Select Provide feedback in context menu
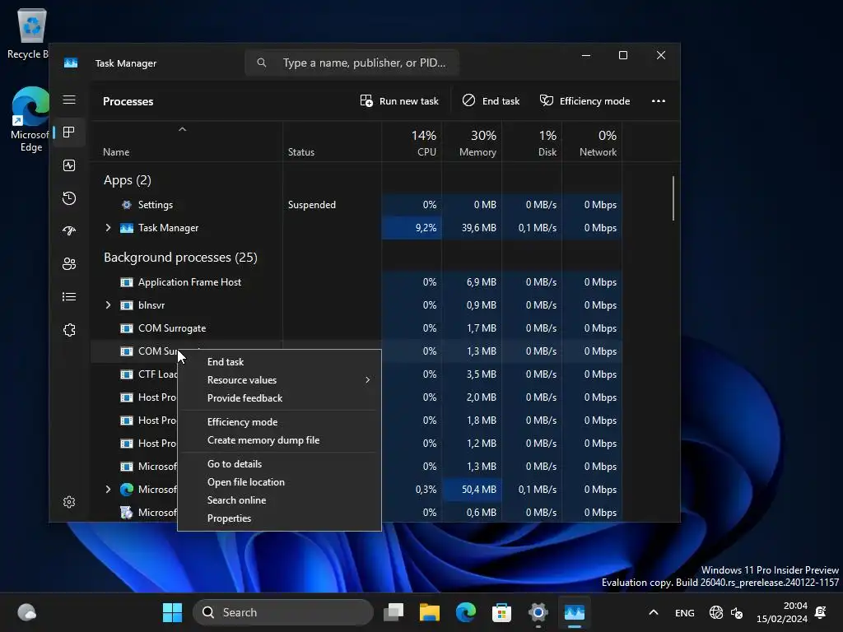This screenshot has width=843, height=632. point(279,398)
